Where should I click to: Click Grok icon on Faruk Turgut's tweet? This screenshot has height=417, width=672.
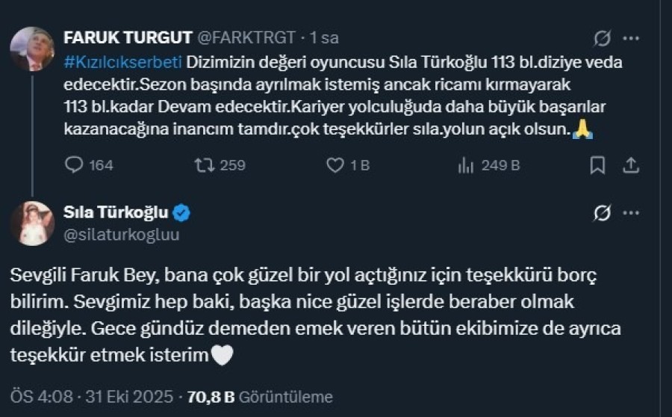click(x=602, y=38)
